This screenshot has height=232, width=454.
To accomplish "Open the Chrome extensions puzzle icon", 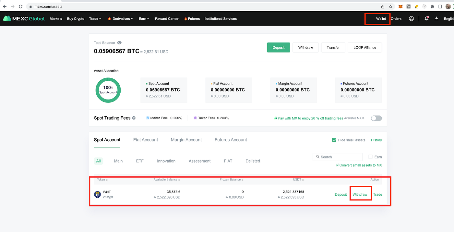I will coord(432,6).
